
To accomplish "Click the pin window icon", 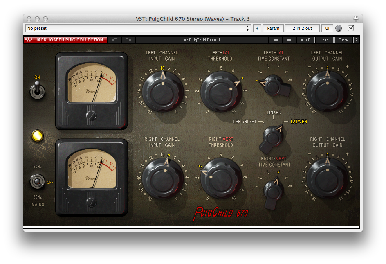I will tap(356, 18).
